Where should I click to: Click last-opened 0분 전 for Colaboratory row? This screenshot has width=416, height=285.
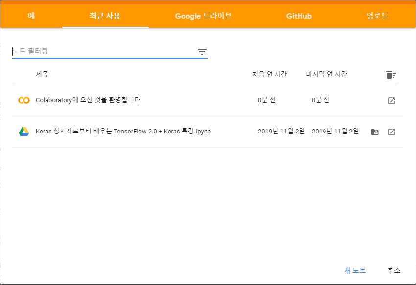pyautogui.click(x=321, y=100)
